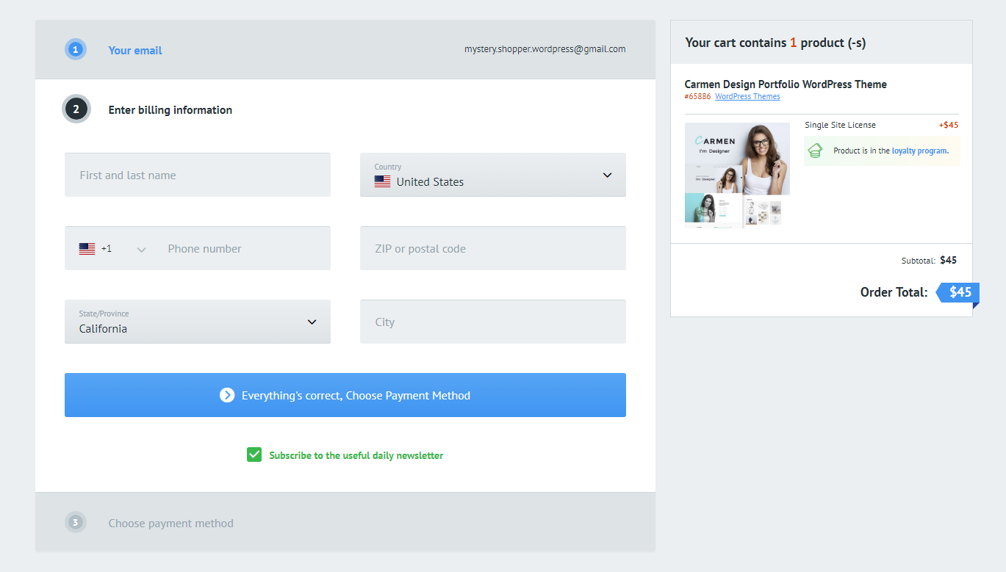Follow the loyalty program link
The width and height of the screenshot is (1006, 572).
click(x=919, y=151)
